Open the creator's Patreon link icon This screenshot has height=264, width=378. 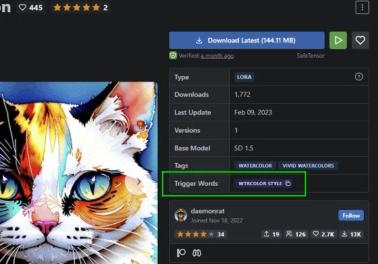tap(181, 253)
